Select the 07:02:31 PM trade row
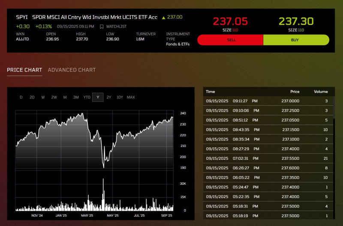 [268, 158]
